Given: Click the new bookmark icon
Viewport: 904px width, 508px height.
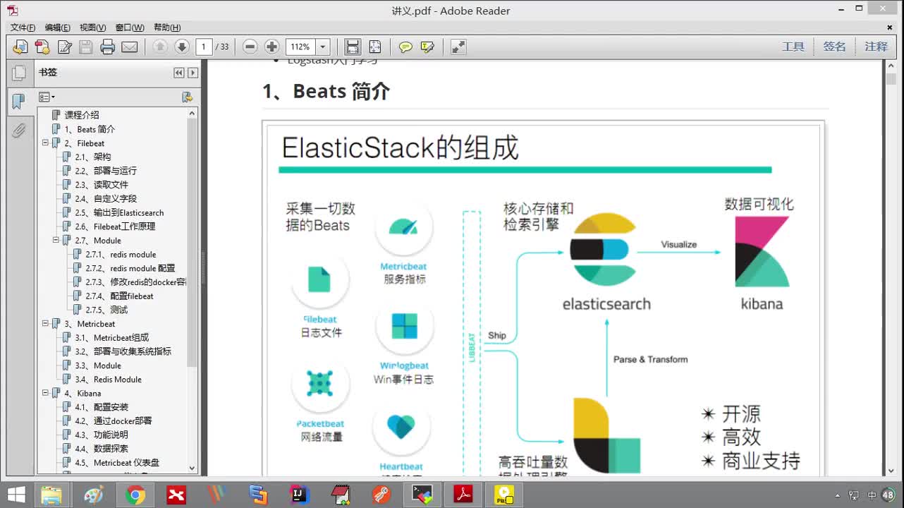Looking at the screenshot, I should [x=187, y=97].
